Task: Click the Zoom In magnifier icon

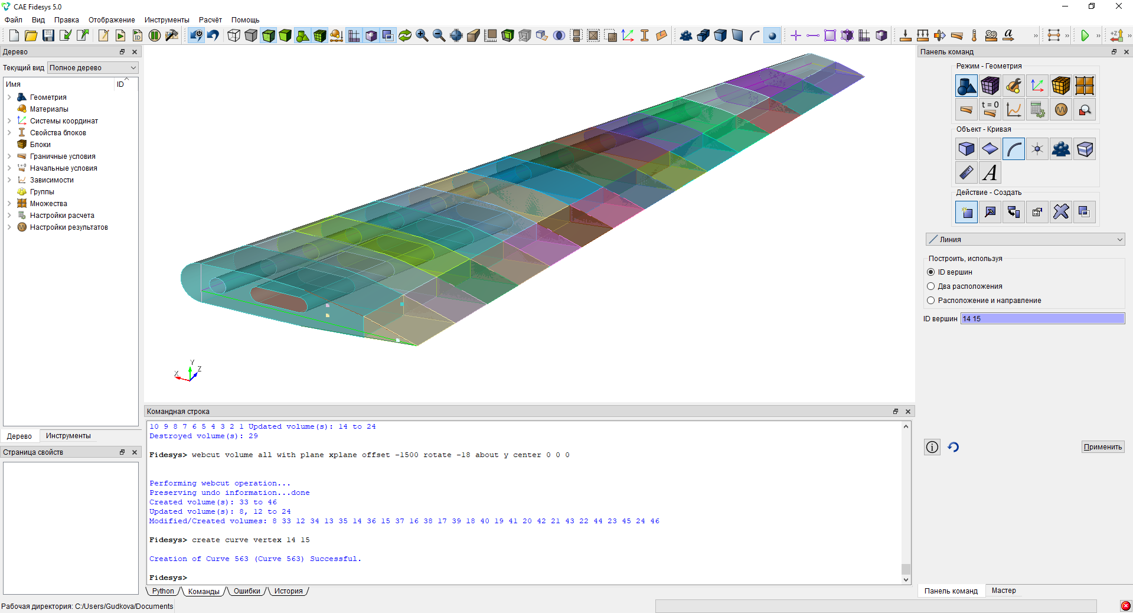Action: click(422, 35)
